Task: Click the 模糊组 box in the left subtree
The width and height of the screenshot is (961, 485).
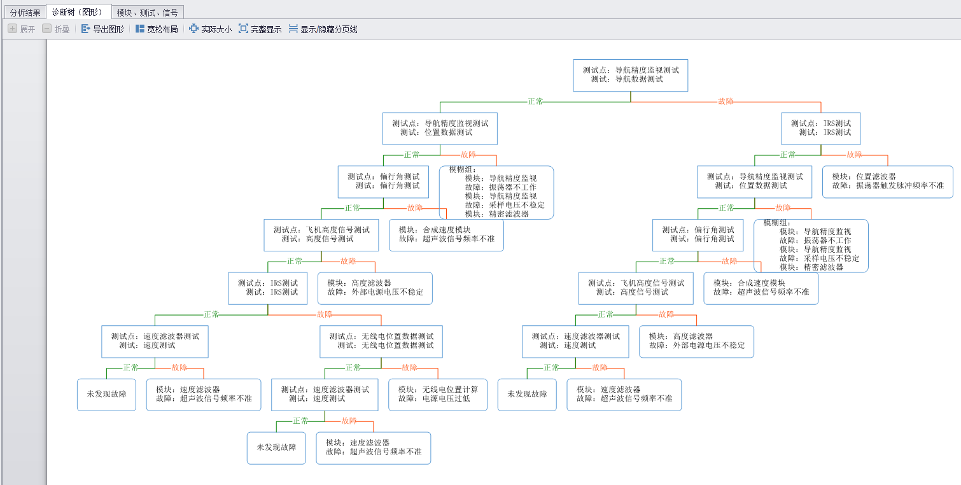Action: (x=496, y=193)
